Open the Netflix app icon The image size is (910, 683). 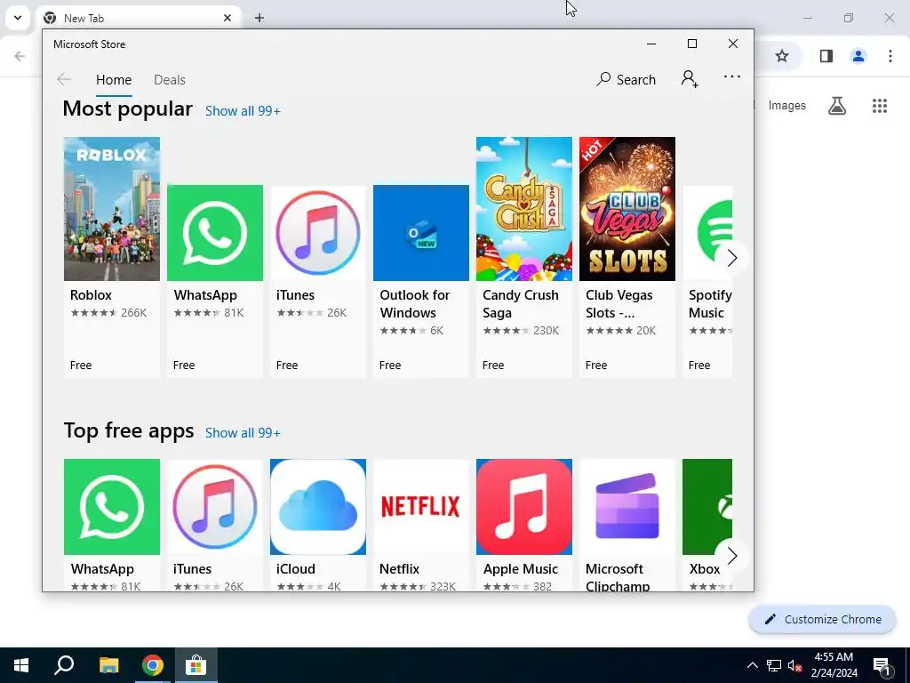click(420, 507)
